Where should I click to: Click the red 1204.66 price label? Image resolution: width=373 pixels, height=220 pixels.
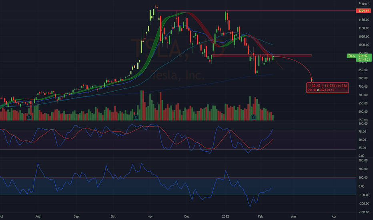363,11
